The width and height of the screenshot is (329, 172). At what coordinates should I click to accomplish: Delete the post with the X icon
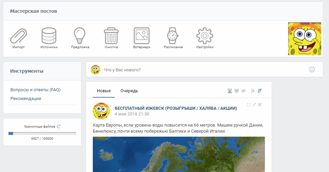pos(259,104)
